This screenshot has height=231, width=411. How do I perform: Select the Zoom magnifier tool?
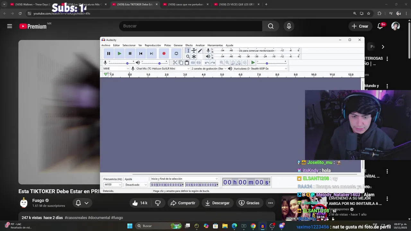188,56
